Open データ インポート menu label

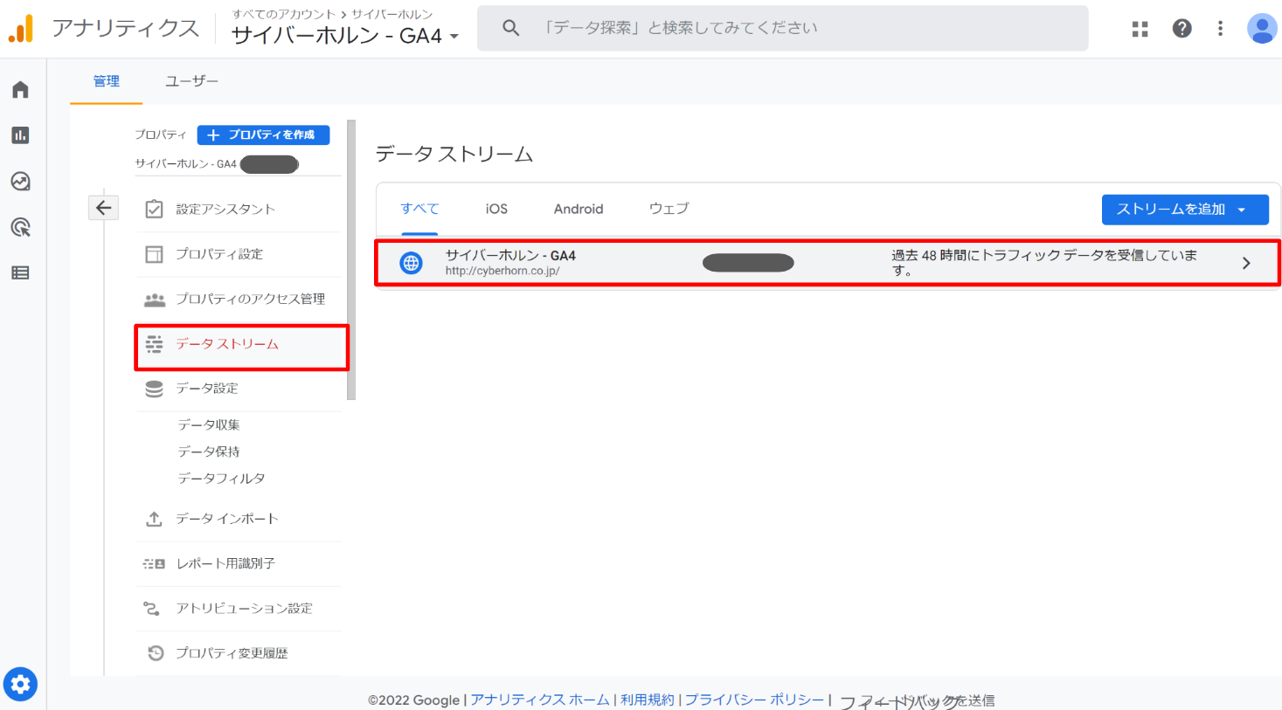coord(227,519)
